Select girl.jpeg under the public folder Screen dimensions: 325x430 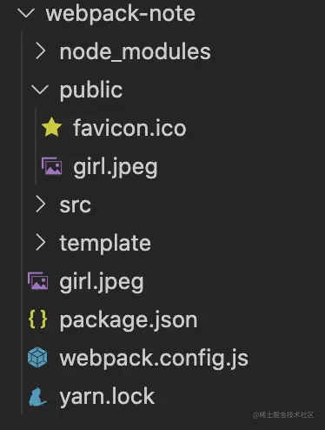click(x=116, y=167)
